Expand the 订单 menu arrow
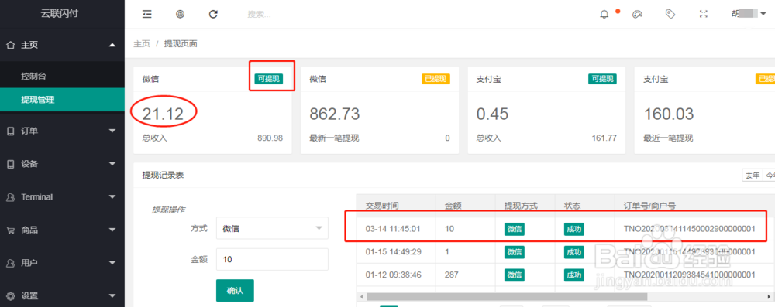 click(112, 131)
